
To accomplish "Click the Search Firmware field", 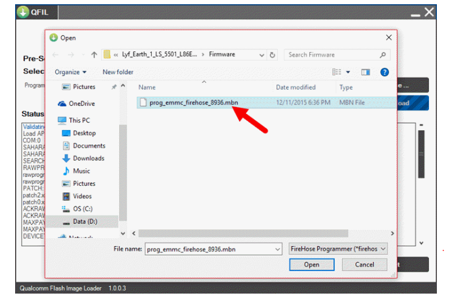I will [337, 55].
